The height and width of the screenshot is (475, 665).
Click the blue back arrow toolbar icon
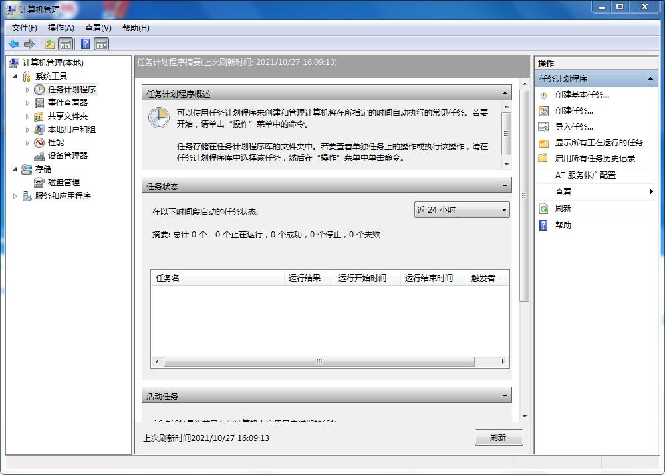click(14, 44)
